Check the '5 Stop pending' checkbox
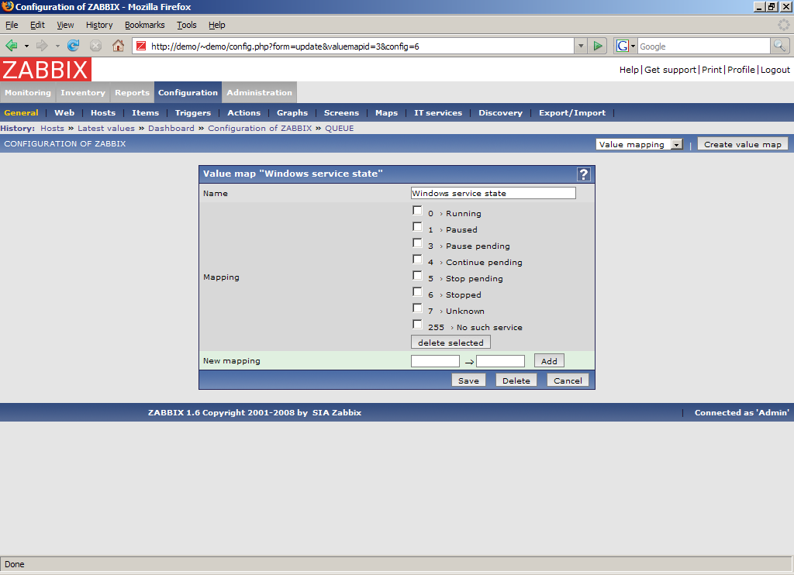This screenshot has width=794, height=575. click(x=417, y=275)
